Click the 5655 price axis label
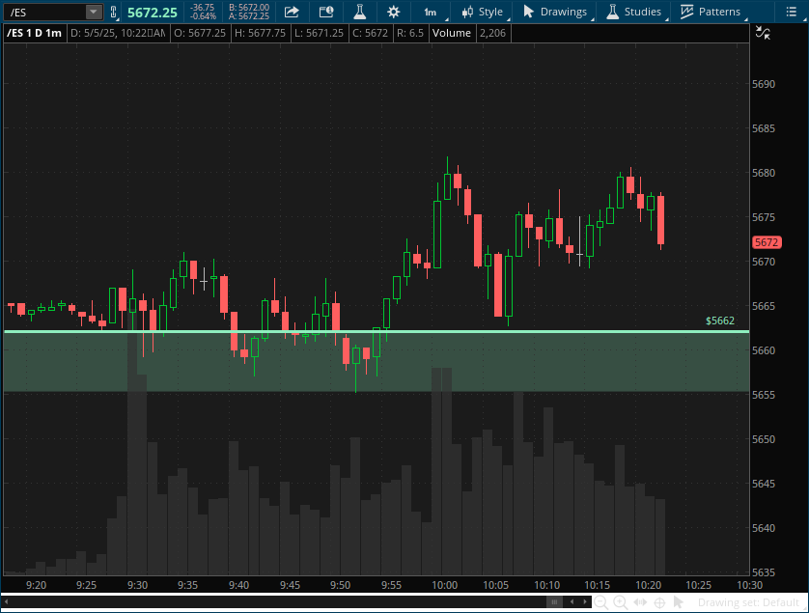Screen dimensions: 809x613 pyautogui.click(x=764, y=395)
